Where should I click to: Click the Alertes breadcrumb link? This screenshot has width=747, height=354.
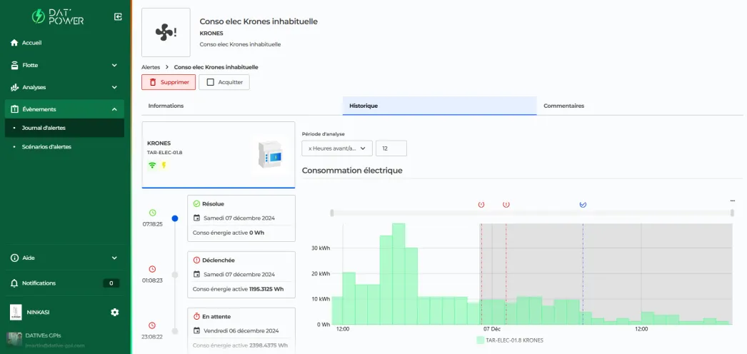click(x=151, y=67)
